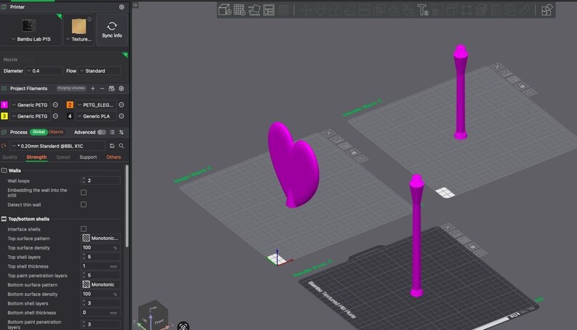Click black filament 4 color swatch
The image size is (577, 330).
tap(70, 116)
